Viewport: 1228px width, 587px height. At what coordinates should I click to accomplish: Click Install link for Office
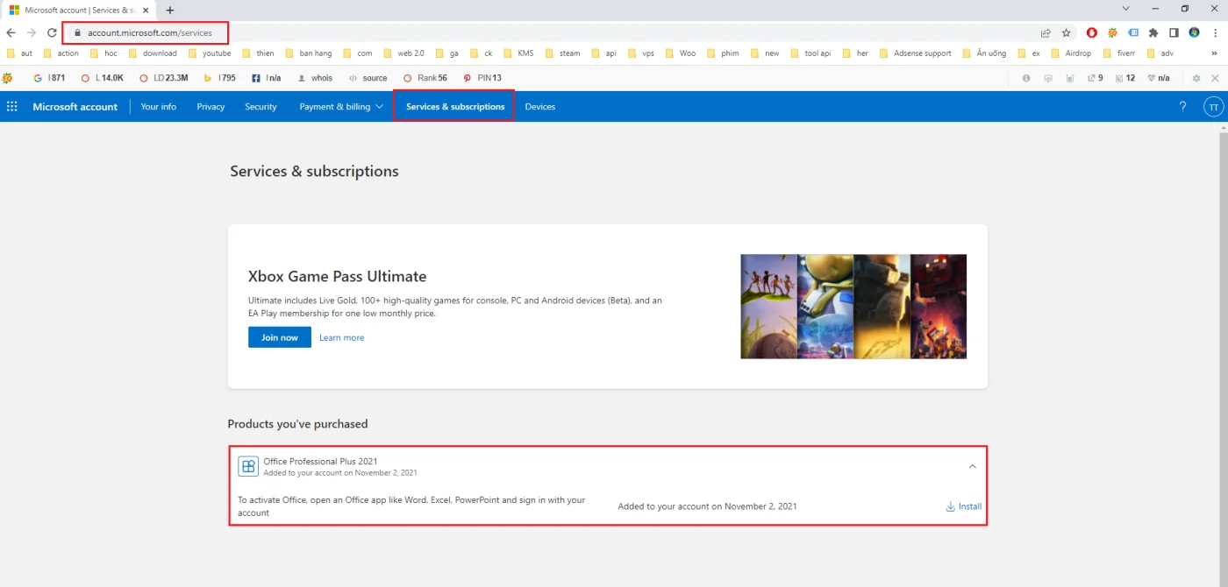click(x=963, y=506)
